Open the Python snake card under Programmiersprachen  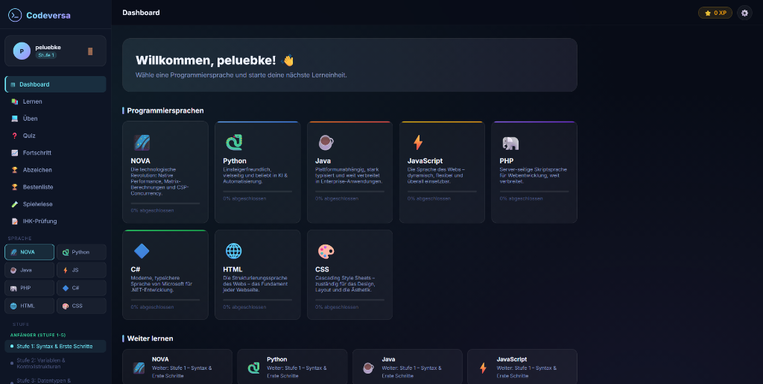[x=257, y=172]
